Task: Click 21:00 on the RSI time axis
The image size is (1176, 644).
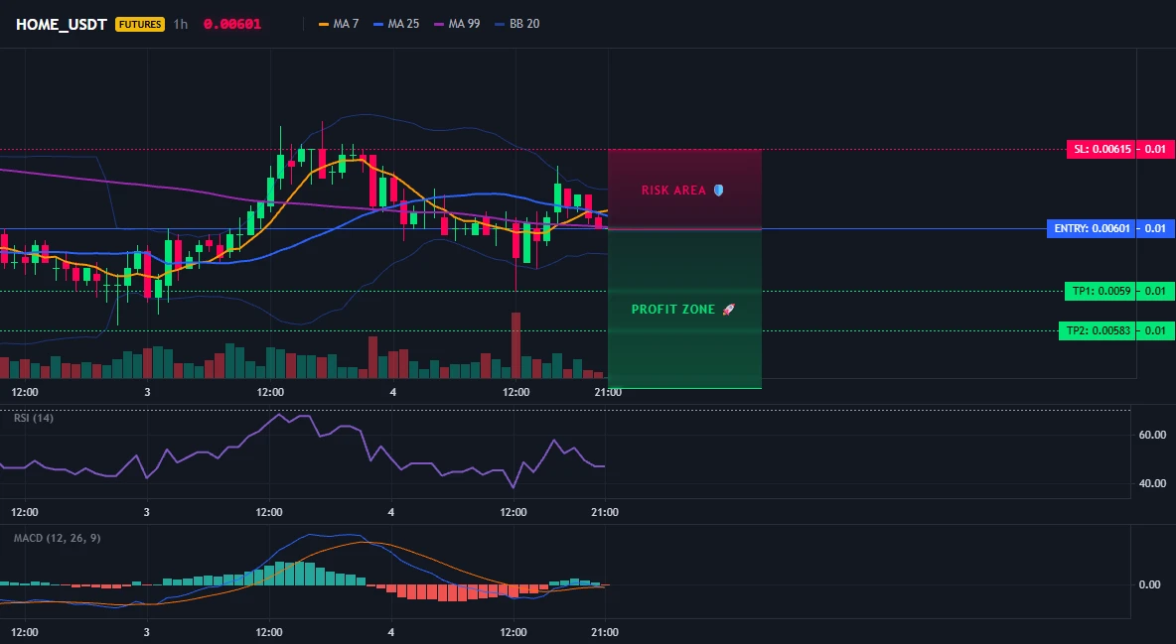Action: [x=605, y=512]
